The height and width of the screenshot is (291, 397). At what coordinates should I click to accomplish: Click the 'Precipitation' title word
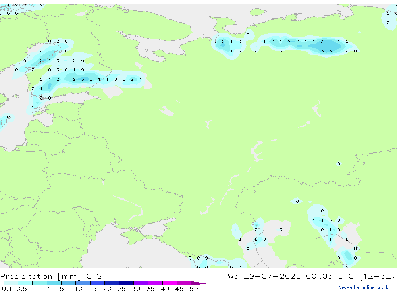(26, 276)
